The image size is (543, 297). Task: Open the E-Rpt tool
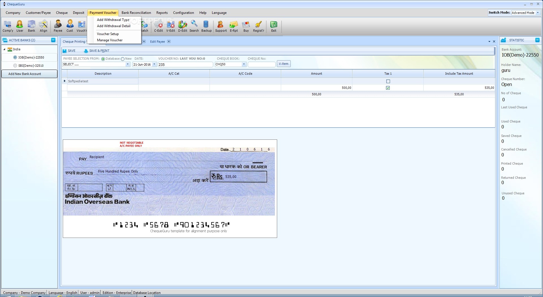click(x=234, y=26)
